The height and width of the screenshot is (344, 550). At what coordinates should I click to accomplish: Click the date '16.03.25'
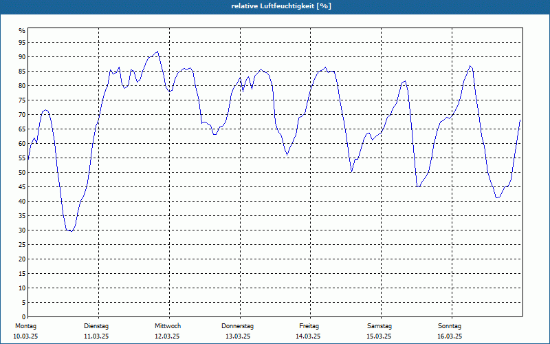pos(450,336)
